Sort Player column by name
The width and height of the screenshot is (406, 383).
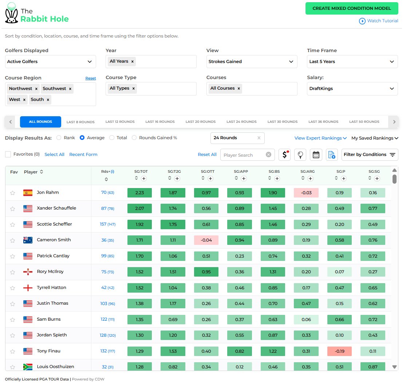coord(42,172)
